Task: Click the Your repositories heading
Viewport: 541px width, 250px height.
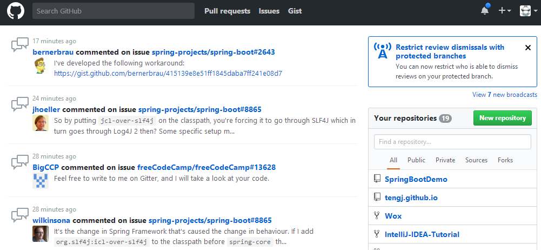Action: pos(405,118)
